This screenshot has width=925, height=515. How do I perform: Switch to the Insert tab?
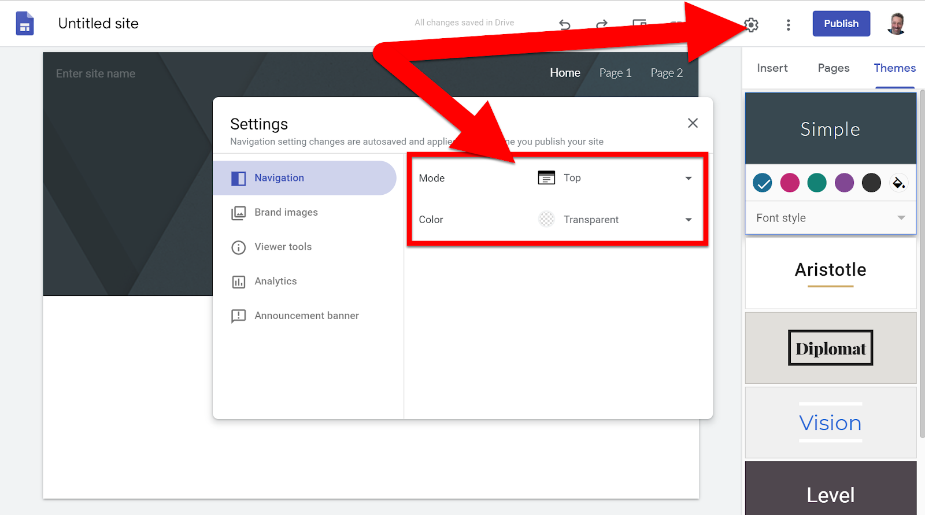pos(772,68)
